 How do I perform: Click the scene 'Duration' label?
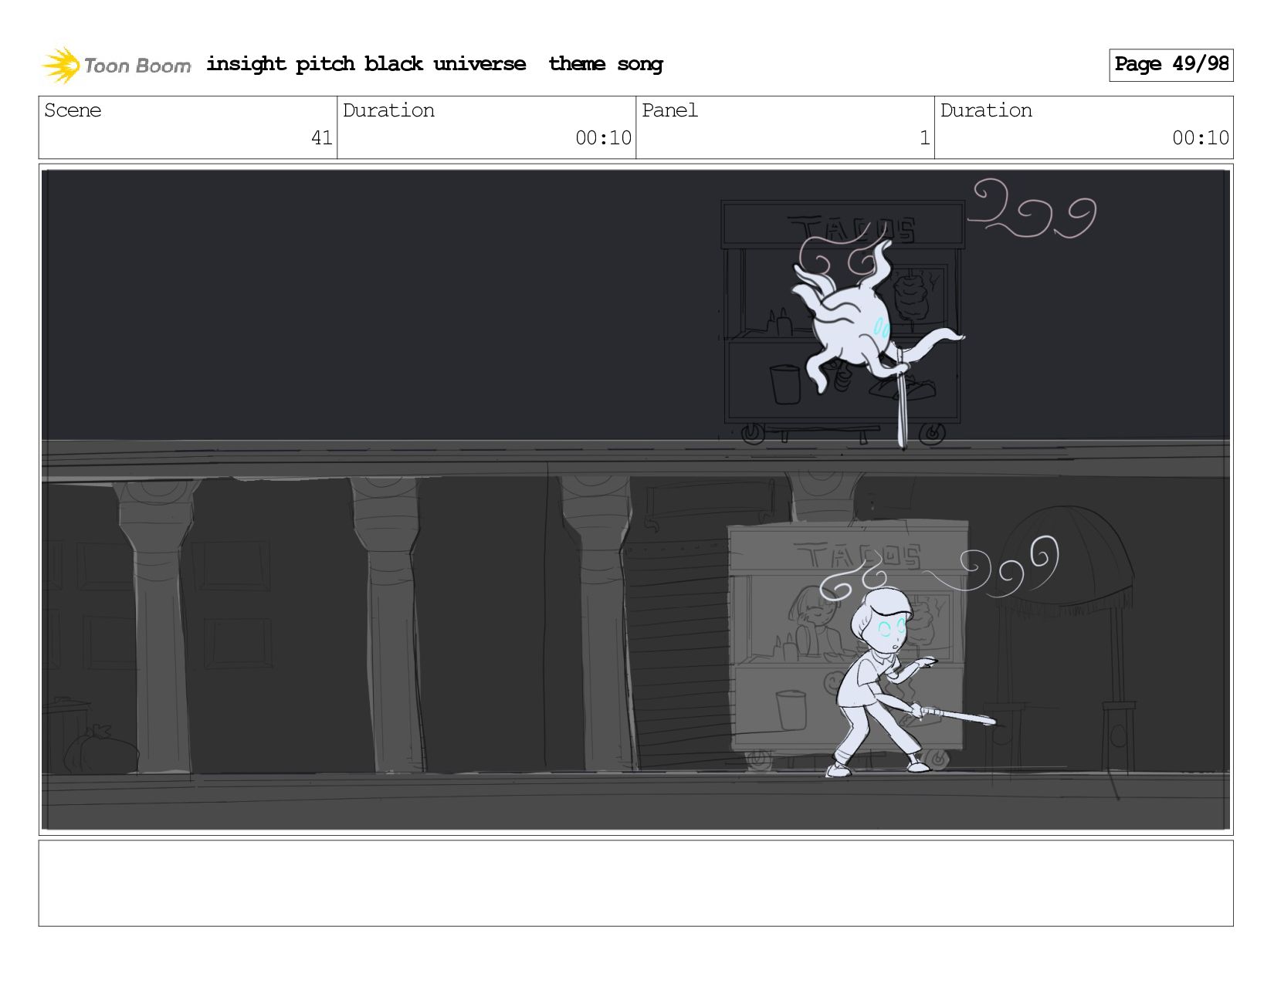[388, 110]
